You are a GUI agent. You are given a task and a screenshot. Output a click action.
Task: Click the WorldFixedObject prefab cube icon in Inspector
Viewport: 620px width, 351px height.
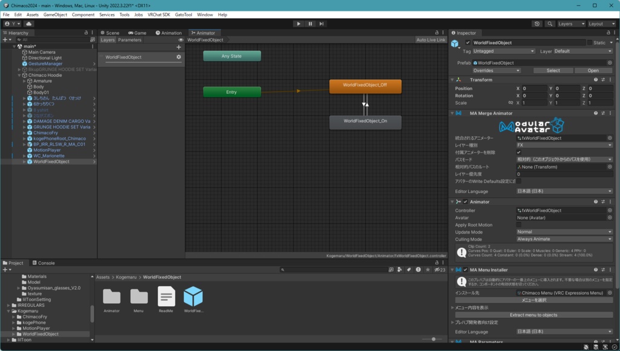[455, 44]
